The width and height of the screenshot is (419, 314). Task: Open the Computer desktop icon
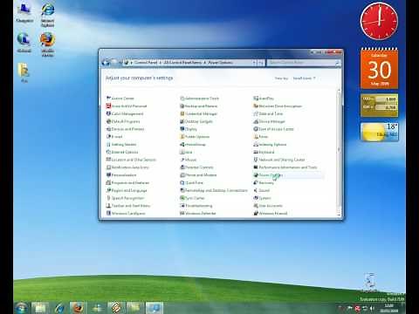point(24,13)
